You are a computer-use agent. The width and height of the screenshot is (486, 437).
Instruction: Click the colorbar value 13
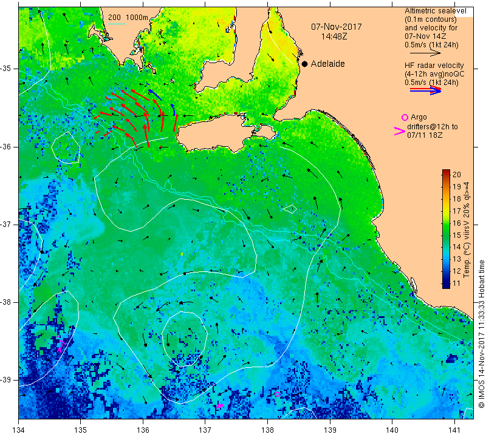click(x=457, y=259)
